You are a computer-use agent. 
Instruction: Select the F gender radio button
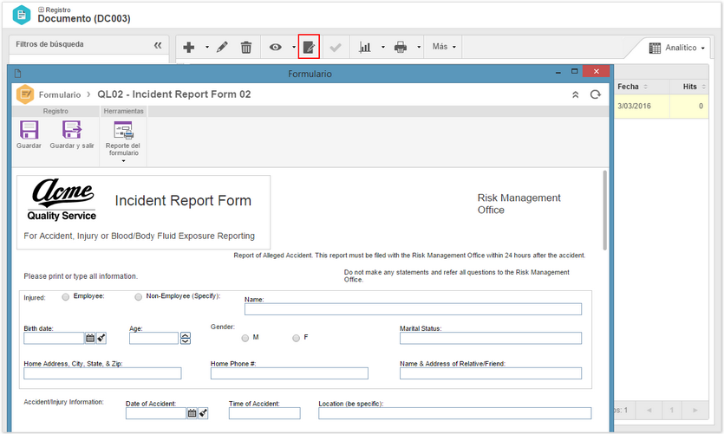click(x=296, y=338)
